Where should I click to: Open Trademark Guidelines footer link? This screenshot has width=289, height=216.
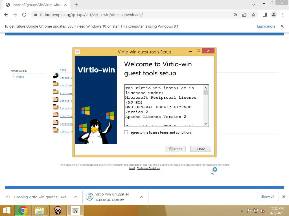pyautogui.click(x=148, y=168)
